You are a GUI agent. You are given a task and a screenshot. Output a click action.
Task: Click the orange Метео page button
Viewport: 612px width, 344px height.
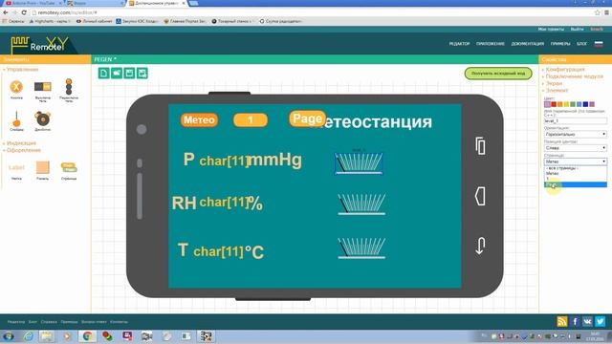[199, 119]
